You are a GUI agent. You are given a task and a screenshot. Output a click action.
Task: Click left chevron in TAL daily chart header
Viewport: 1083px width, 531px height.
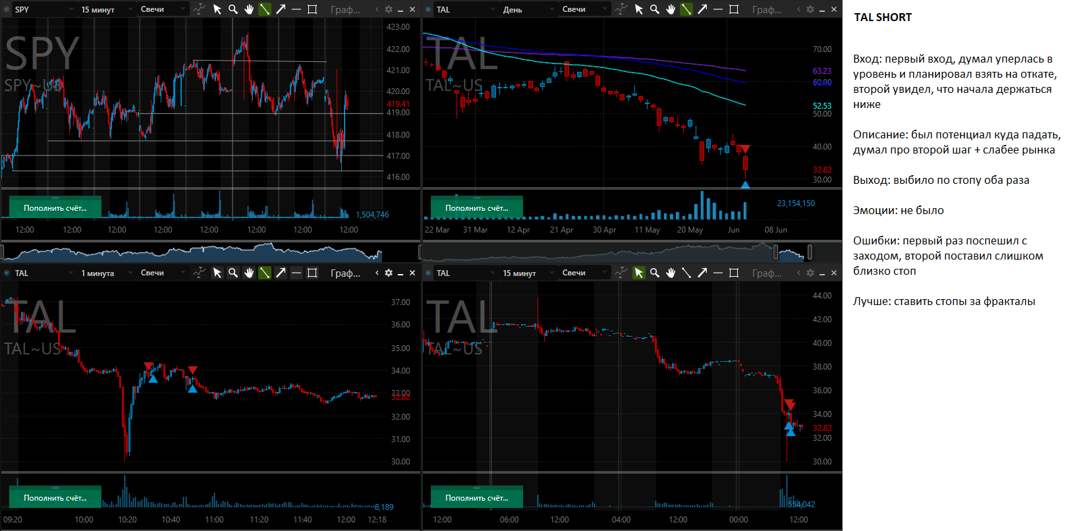(x=798, y=9)
